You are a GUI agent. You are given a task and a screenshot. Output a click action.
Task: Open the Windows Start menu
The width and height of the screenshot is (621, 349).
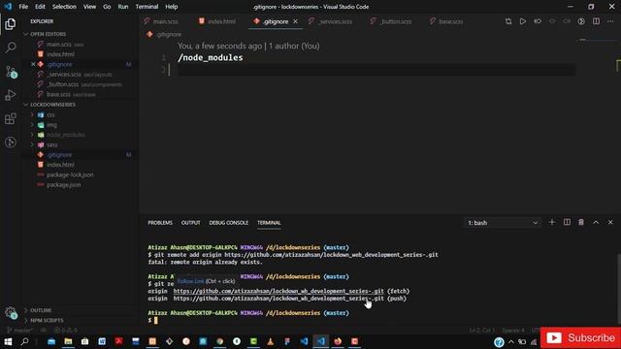pyautogui.click(x=8, y=341)
